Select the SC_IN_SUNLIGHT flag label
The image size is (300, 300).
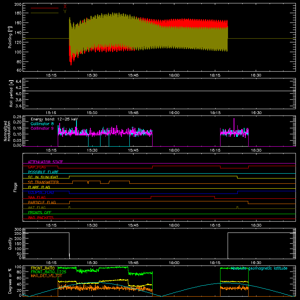coord(43,177)
